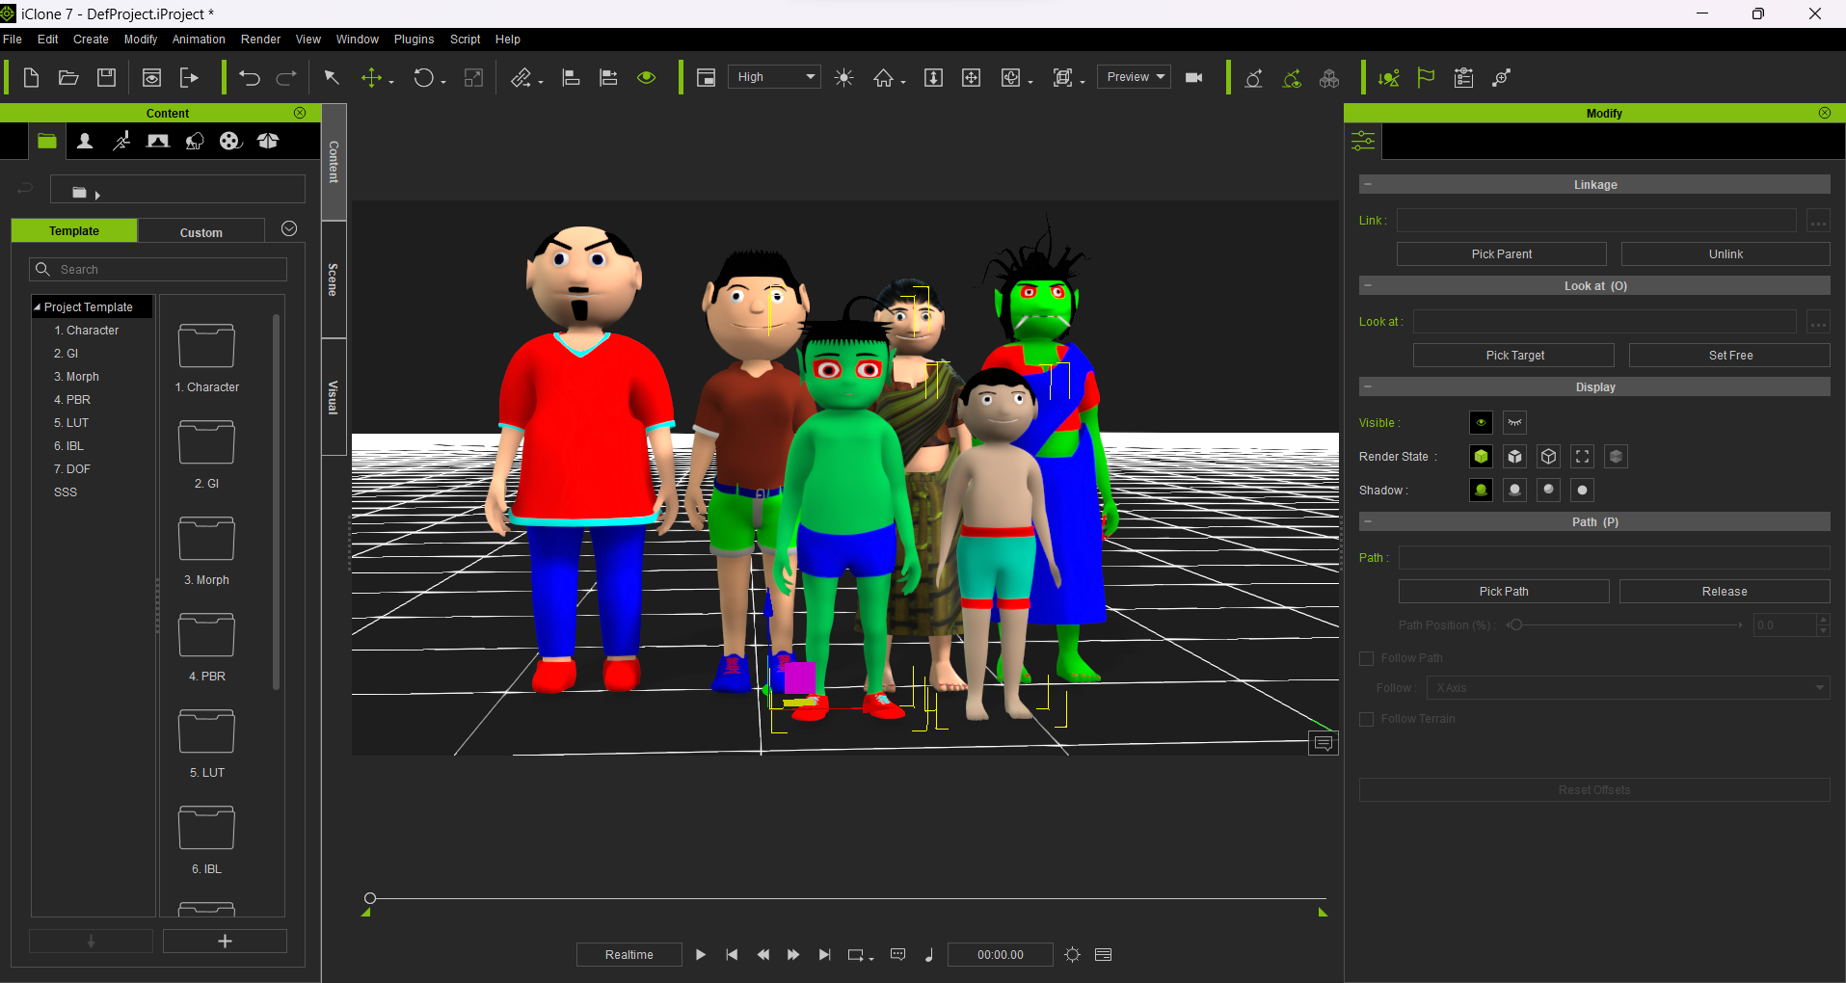Open the High quality dropdown

774,77
